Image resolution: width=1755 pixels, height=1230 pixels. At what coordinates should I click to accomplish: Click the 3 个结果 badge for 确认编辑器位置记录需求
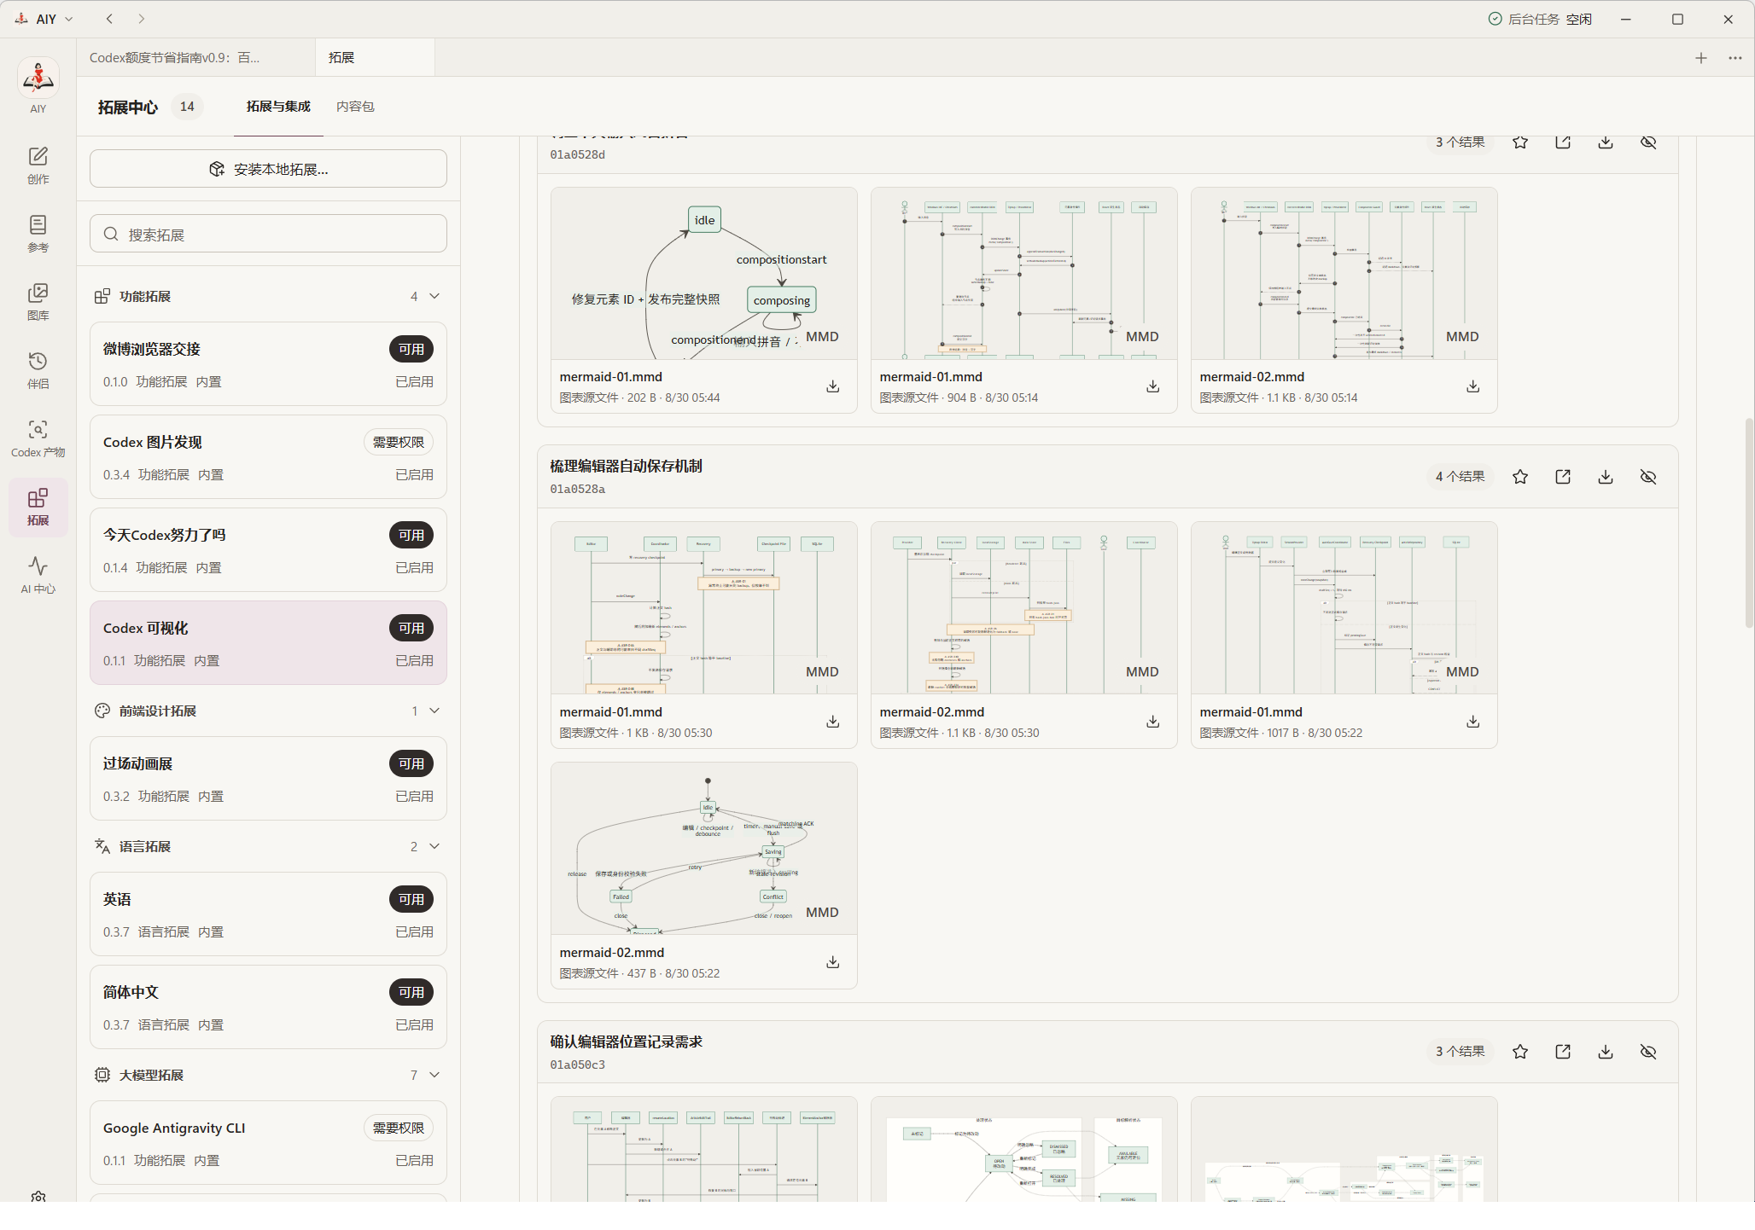point(1460,1052)
